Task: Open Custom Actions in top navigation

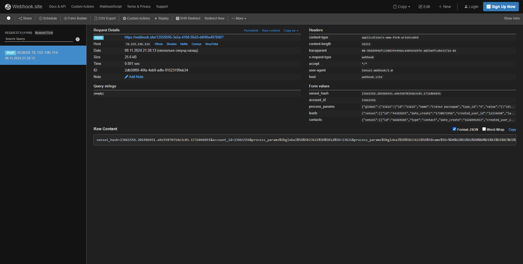Action: click(x=82, y=7)
